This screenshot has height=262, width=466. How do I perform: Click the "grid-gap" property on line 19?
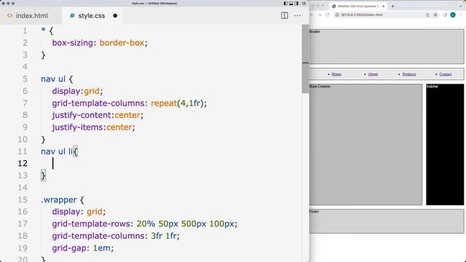pos(70,248)
